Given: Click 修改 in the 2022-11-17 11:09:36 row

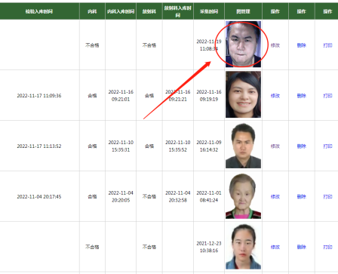Looking at the screenshot, I should 275,96.
